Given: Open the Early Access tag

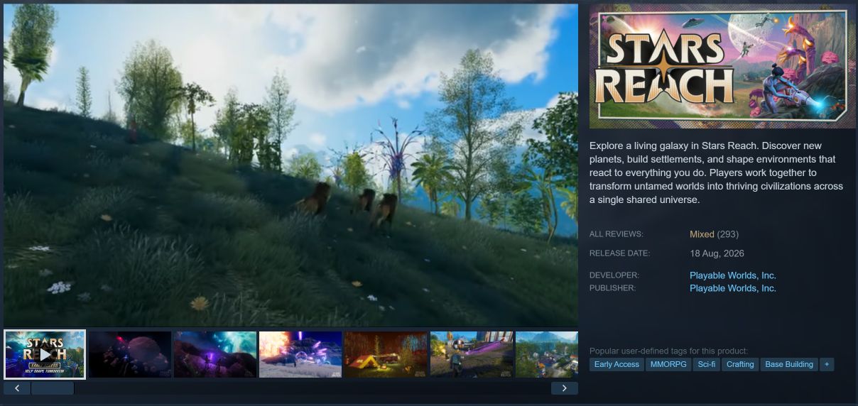Looking at the screenshot, I should pos(617,364).
